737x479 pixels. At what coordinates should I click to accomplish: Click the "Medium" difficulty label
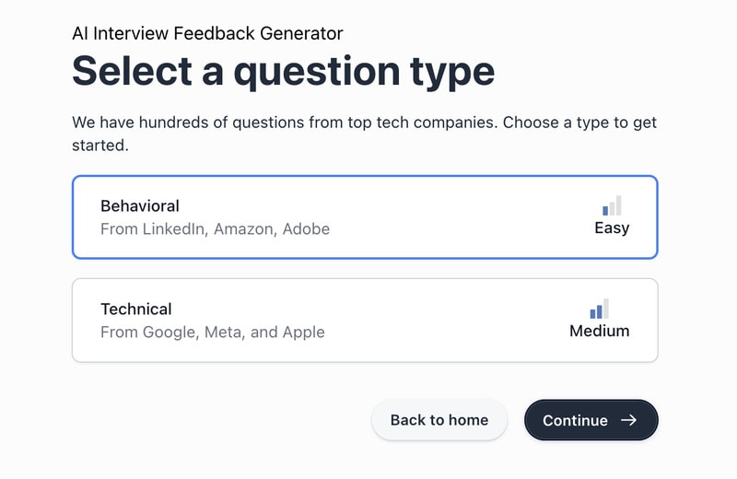pyautogui.click(x=599, y=332)
